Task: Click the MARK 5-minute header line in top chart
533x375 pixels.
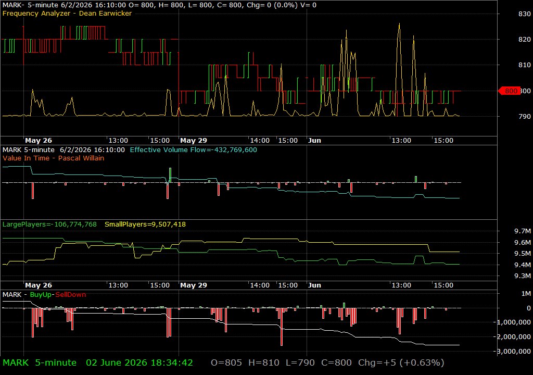Action: click(159, 5)
